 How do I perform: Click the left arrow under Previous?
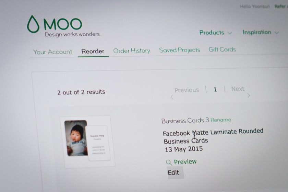click(172, 97)
